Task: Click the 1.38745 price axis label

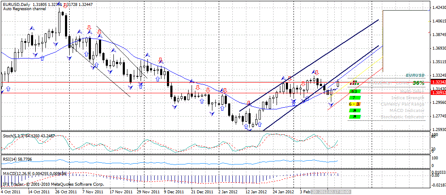Action: [x=438, y=35]
